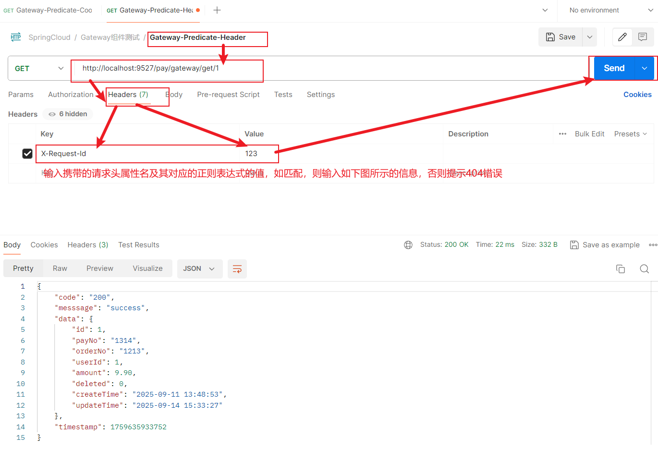Select the Preview view

coord(100,268)
